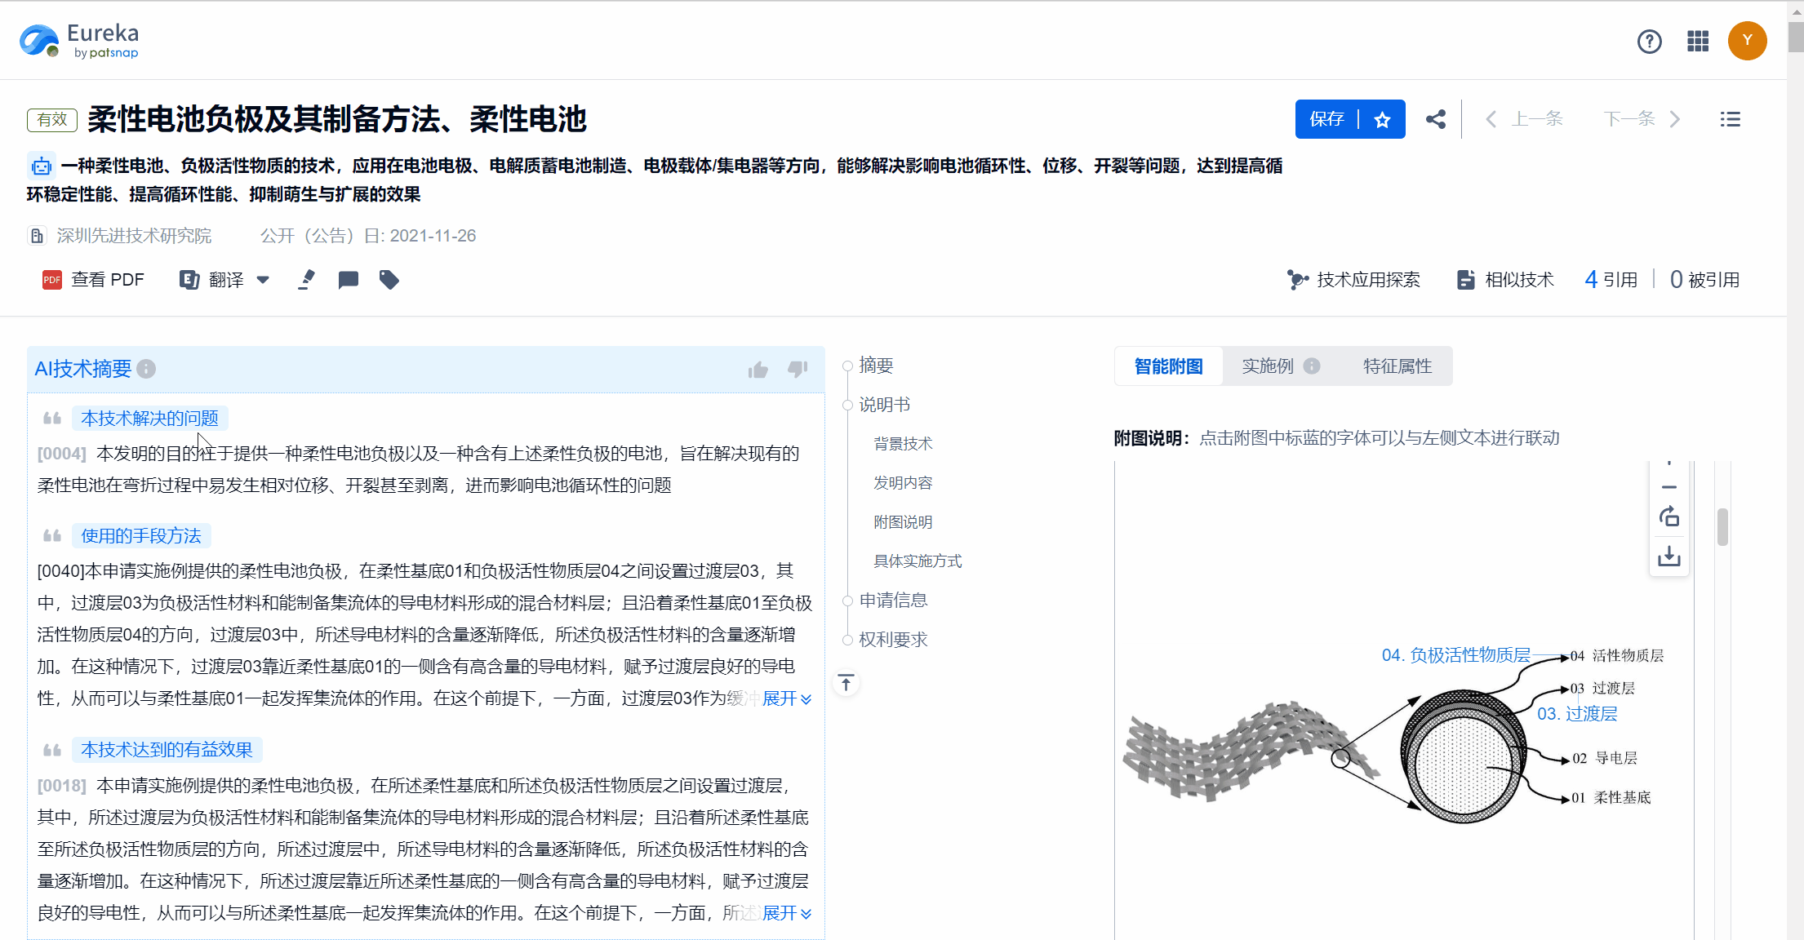Viewport: 1804px width, 940px height.
Task: Rotate the figure with rotate icon
Action: pos(1669,517)
